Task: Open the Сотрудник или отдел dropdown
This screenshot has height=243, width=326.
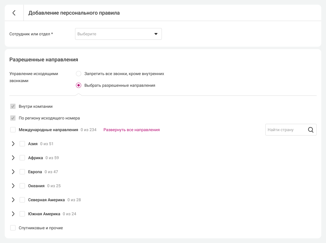Action: coord(118,34)
